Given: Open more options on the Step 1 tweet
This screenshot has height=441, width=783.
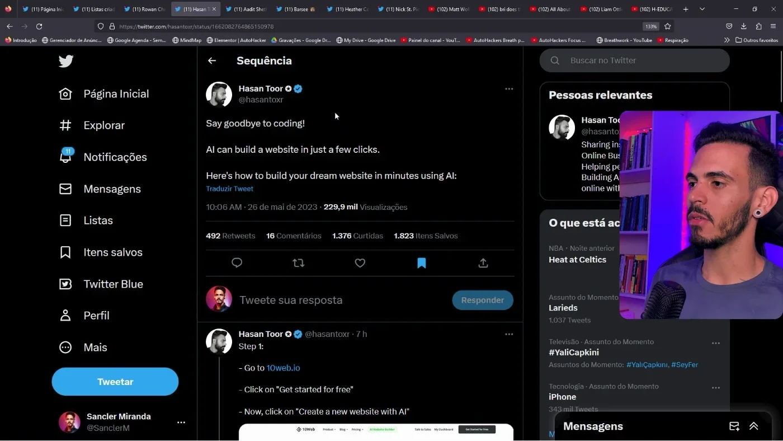Looking at the screenshot, I should coord(509,334).
